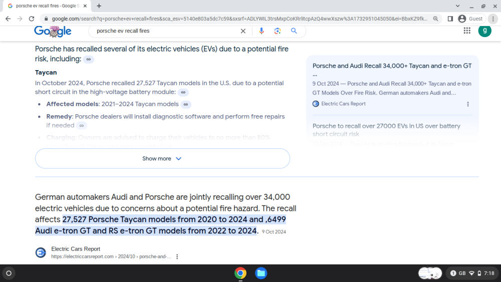This screenshot has height=282, width=501.
Task: Open Chrome three-dot menu
Action: (x=493, y=19)
